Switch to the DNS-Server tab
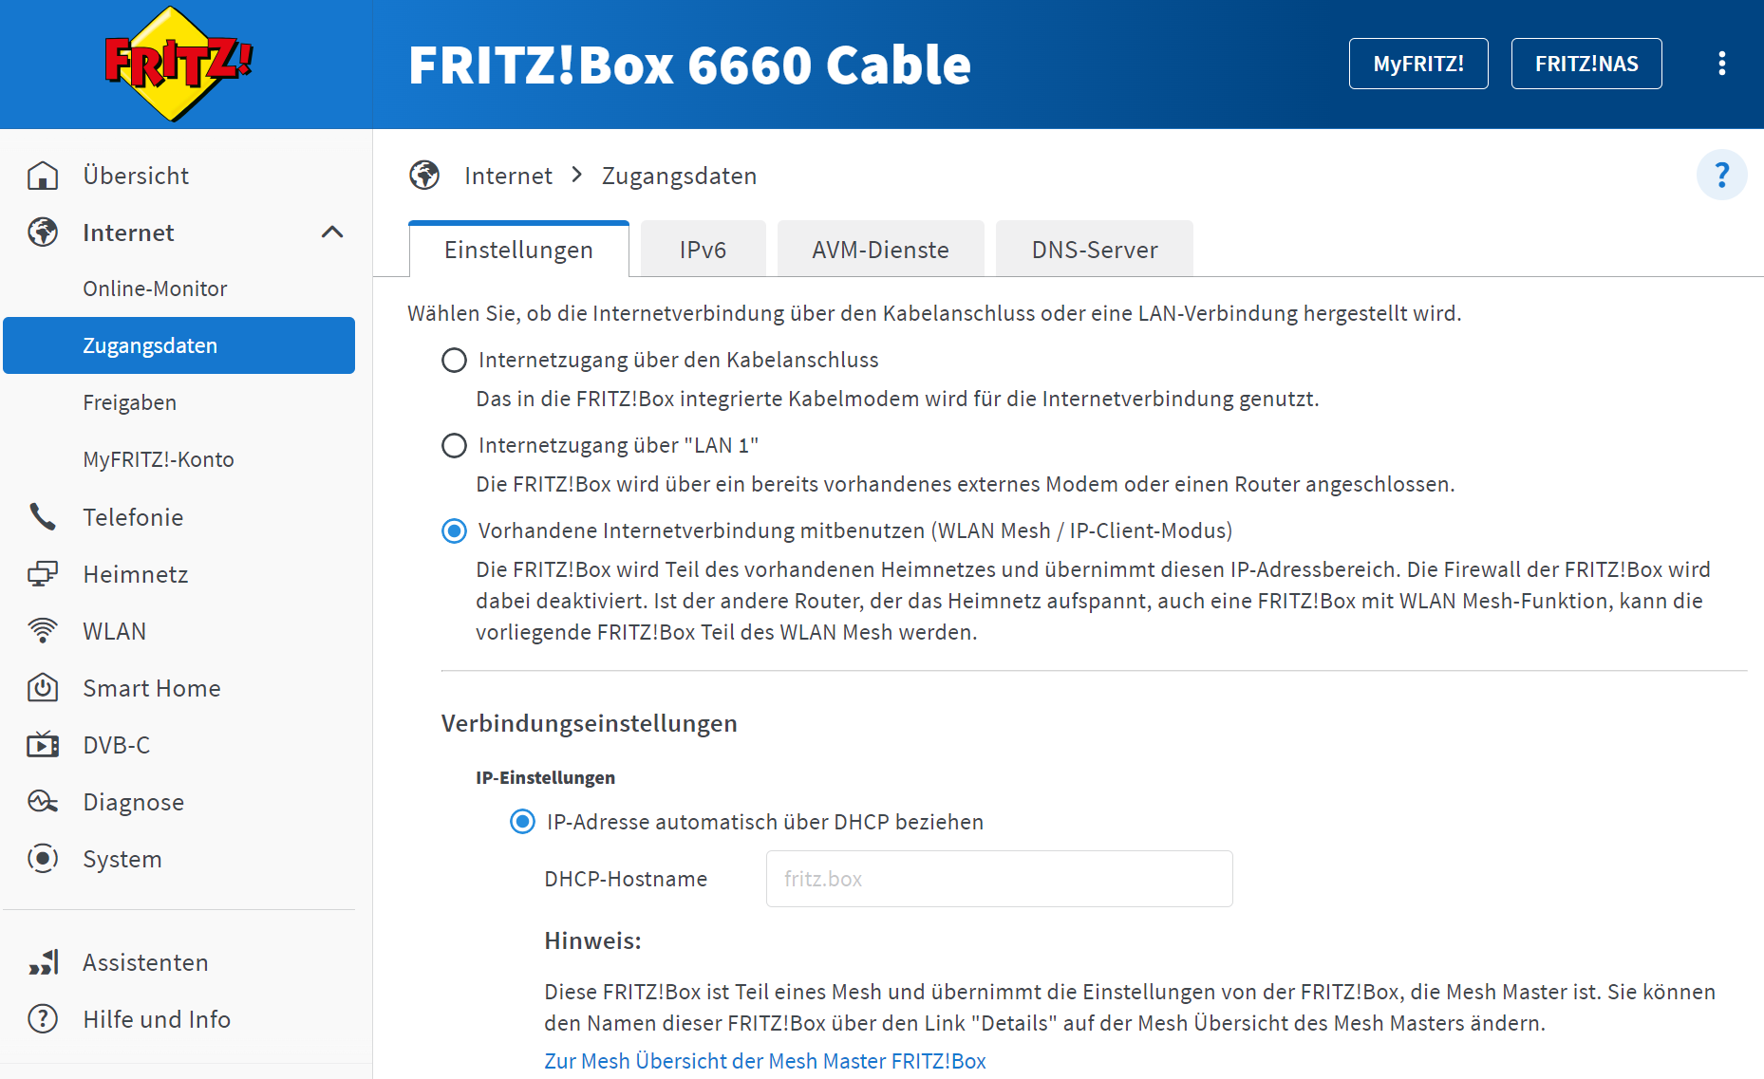This screenshot has width=1764, height=1079. 1094,250
